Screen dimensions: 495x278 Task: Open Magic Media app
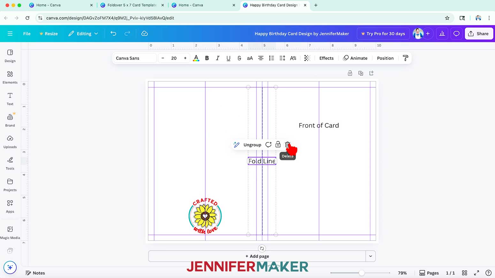10,232
